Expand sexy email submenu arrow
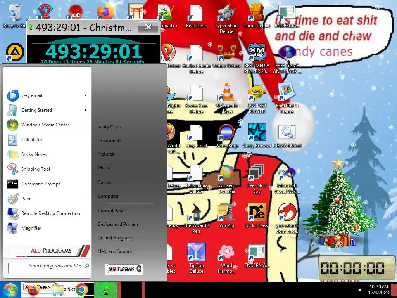The height and width of the screenshot is (298, 397). [85, 95]
